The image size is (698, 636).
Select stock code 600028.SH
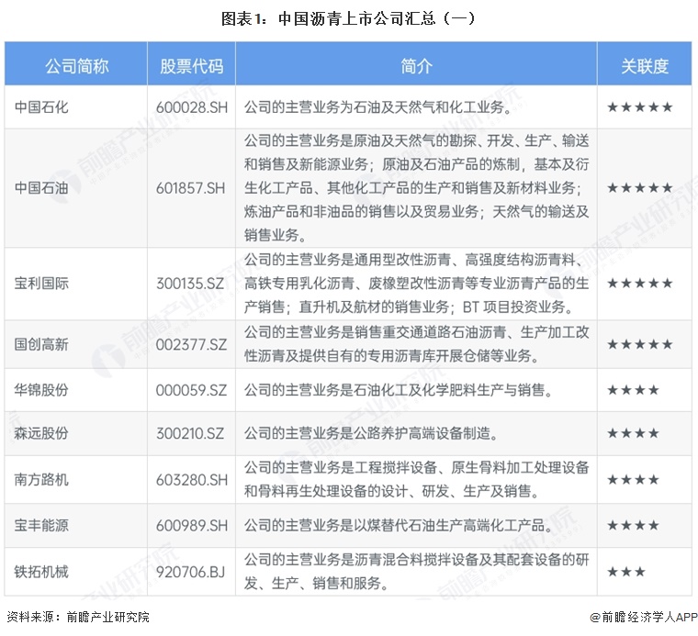[191, 107]
